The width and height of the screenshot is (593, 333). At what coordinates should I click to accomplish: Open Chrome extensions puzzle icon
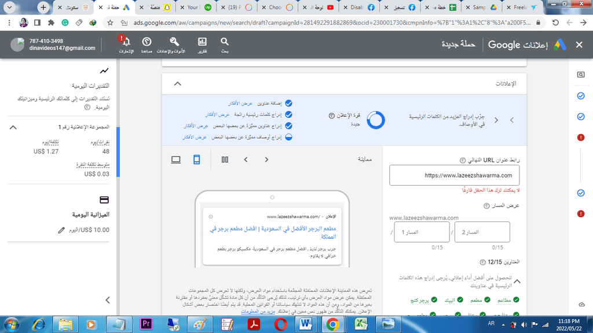(x=51, y=23)
